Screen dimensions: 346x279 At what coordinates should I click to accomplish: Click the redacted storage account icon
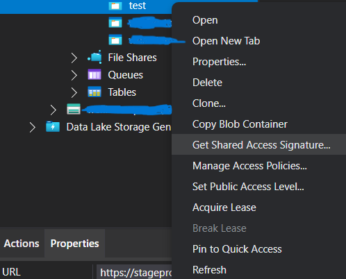pos(74,109)
